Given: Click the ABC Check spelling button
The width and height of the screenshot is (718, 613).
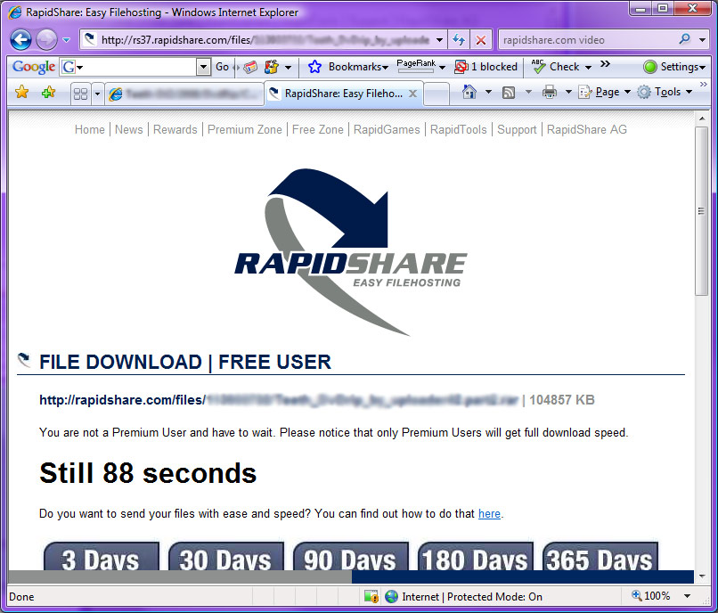Looking at the screenshot, I should coord(555,67).
